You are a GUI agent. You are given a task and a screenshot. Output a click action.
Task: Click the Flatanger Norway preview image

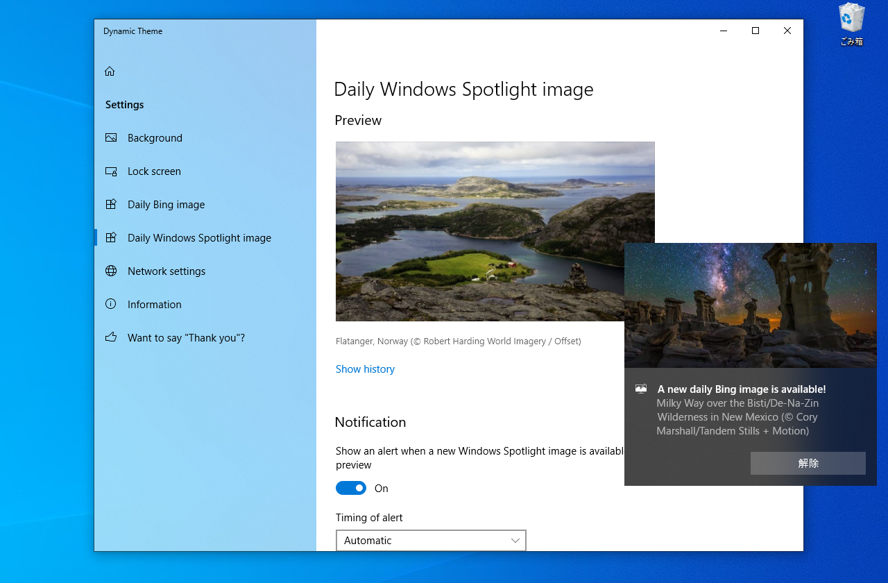tap(495, 231)
